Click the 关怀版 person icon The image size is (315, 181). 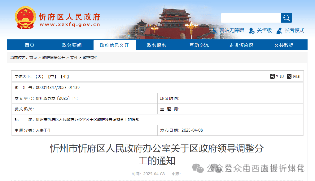(x=251, y=31)
